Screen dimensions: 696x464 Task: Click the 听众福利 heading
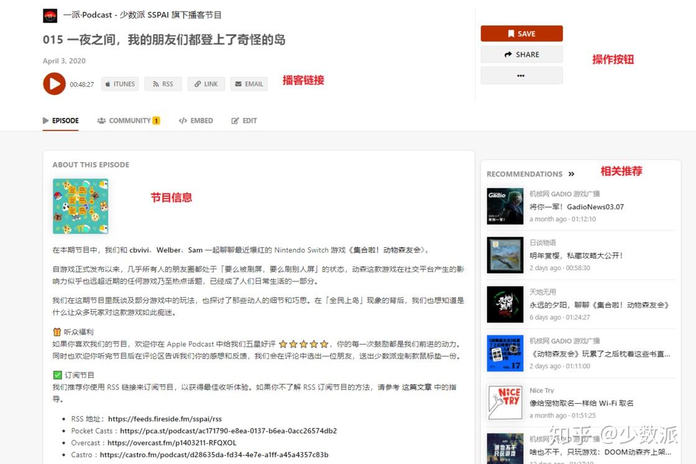pos(78,332)
